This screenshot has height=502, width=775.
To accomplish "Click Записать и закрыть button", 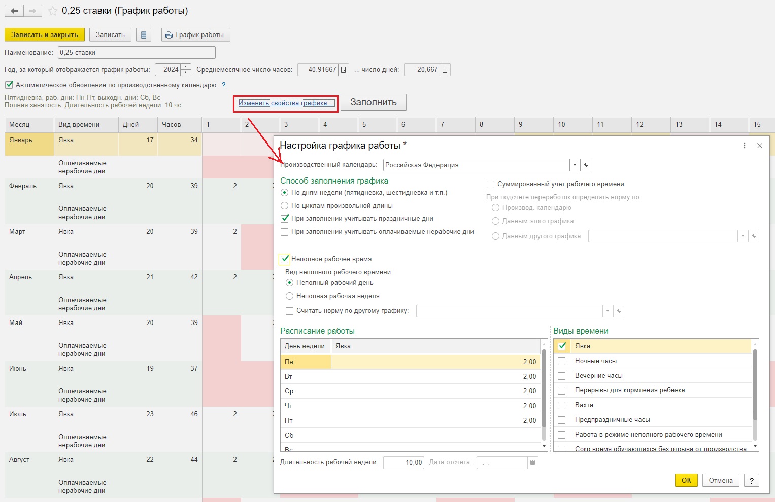I will point(45,34).
